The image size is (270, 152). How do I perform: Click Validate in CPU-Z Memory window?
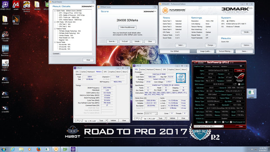(113, 120)
